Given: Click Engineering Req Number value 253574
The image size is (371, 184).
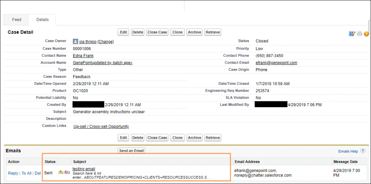Looking at the screenshot, I should coord(262,91).
